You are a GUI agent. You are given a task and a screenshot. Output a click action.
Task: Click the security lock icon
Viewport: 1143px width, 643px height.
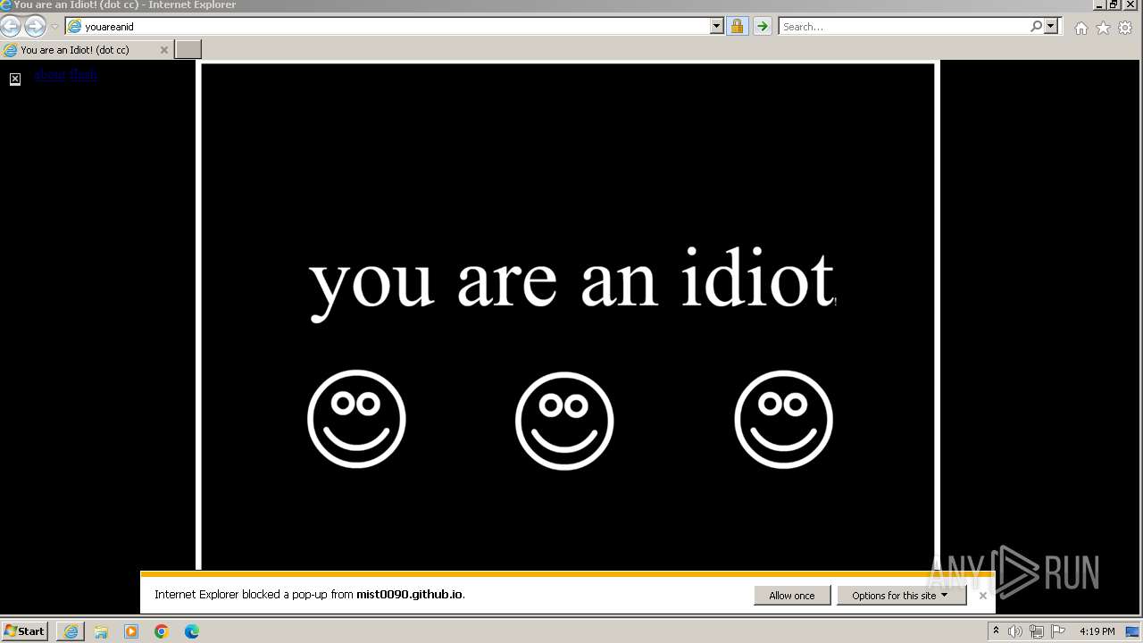tap(737, 27)
